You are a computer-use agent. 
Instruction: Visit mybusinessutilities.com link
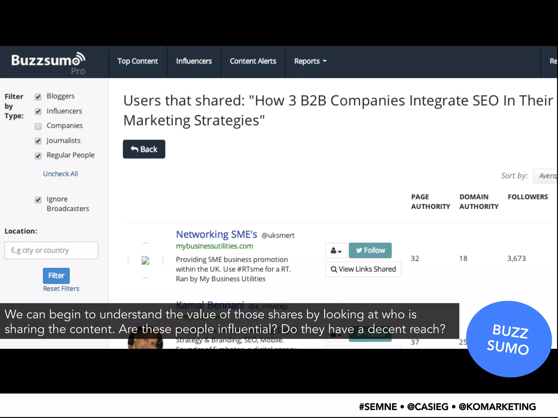tap(214, 246)
